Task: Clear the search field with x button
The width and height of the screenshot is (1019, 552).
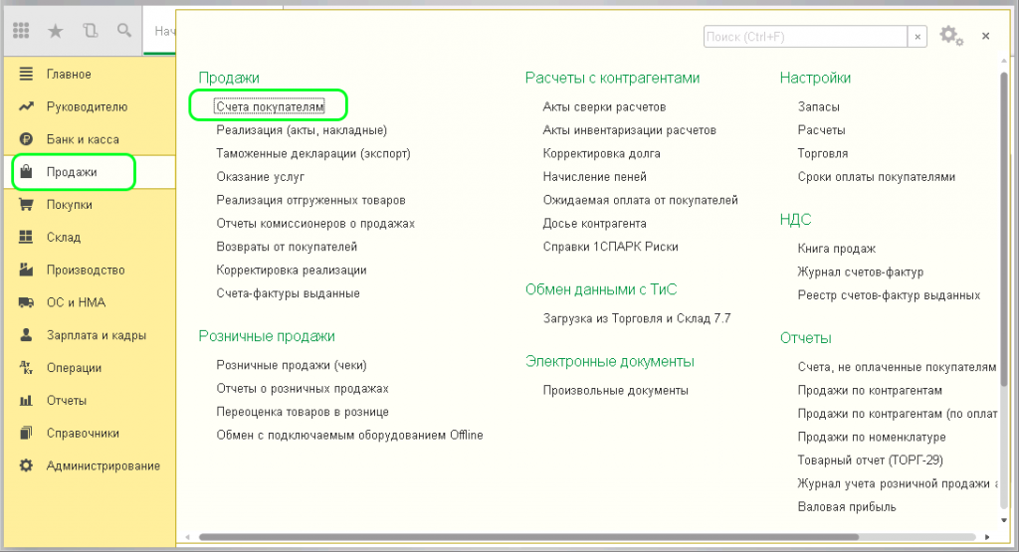Action: point(917,37)
